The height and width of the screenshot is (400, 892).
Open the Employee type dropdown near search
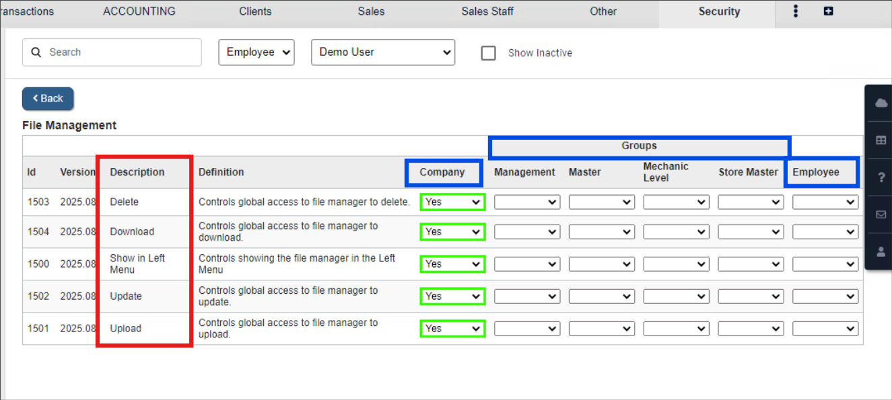tap(256, 52)
